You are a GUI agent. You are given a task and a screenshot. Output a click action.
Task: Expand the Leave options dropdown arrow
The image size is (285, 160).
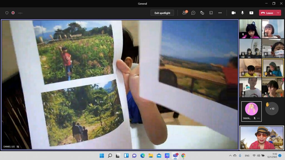[278, 13]
